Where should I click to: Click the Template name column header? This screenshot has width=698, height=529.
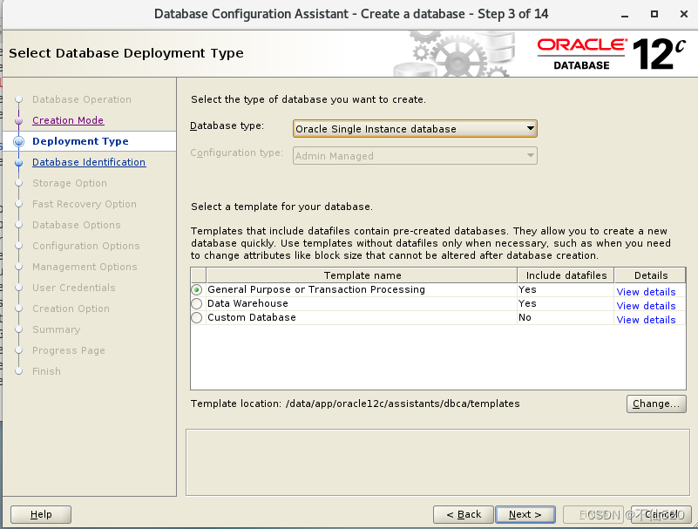tap(363, 275)
